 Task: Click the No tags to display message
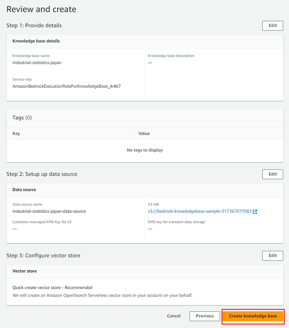pos(145,150)
